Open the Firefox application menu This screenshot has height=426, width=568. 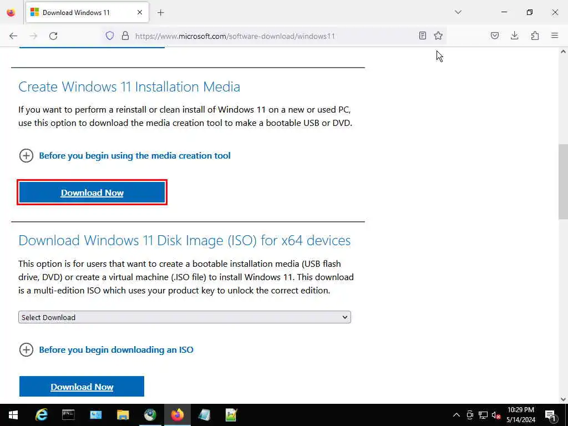555,35
